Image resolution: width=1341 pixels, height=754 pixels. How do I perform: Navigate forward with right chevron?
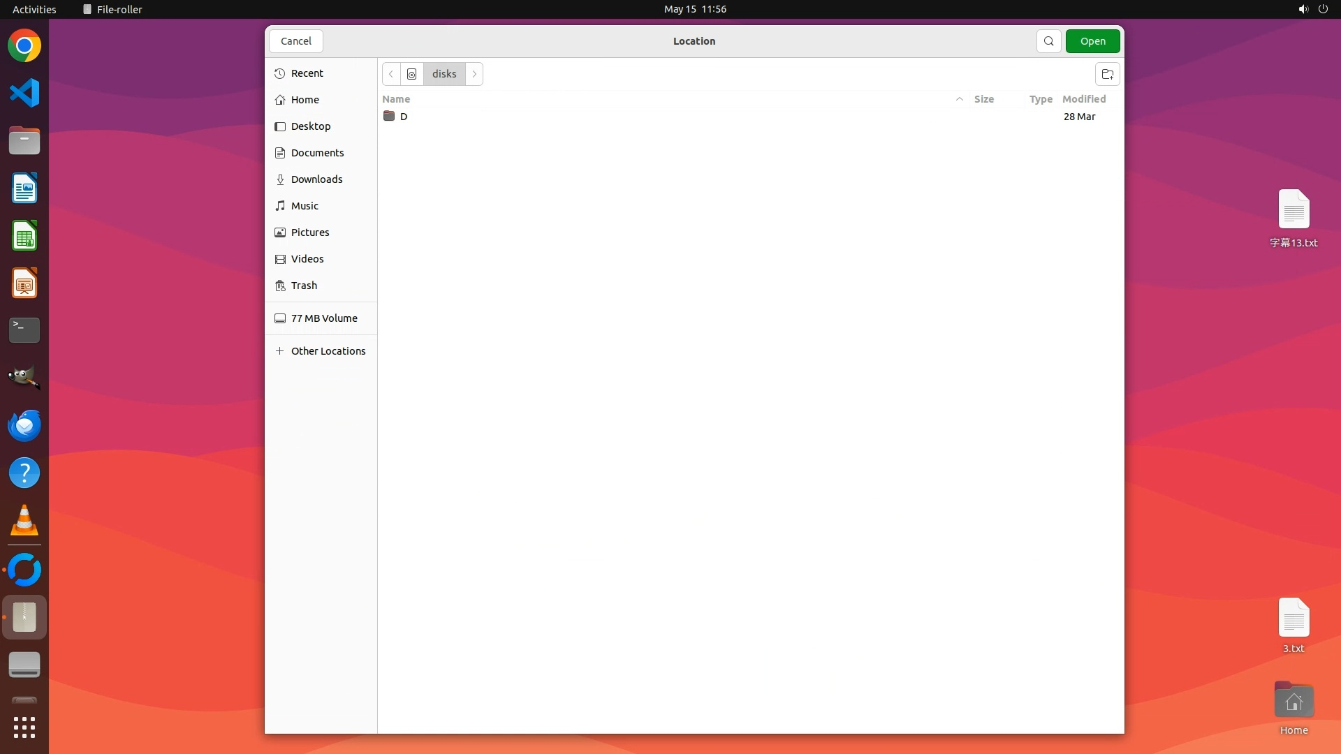pos(474,74)
